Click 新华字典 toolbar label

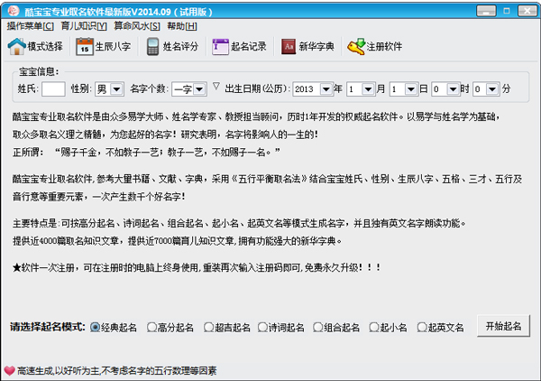316,46
